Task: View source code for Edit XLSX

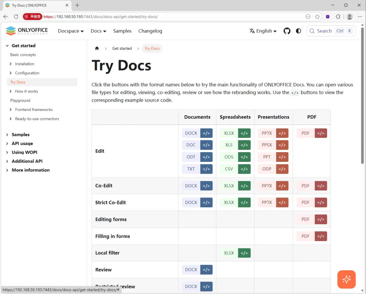Action: 244,133
